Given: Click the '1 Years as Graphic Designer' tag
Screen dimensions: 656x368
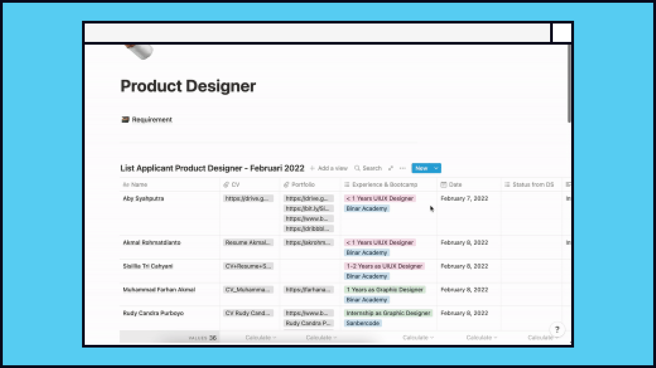Looking at the screenshot, I should (x=384, y=290).
